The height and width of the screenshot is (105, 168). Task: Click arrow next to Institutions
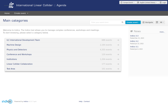[118, 59]
